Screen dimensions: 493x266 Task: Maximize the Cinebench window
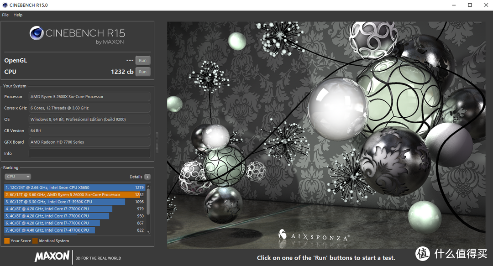point(470,5)
